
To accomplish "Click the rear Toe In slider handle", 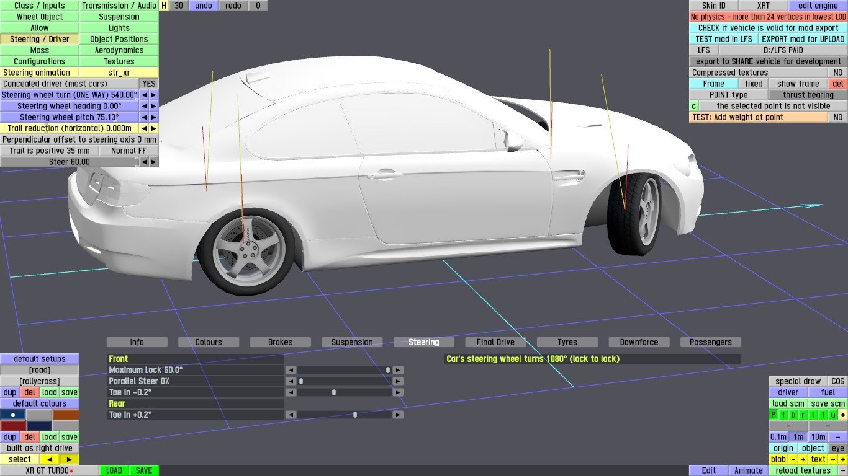I will coord(355,415).
